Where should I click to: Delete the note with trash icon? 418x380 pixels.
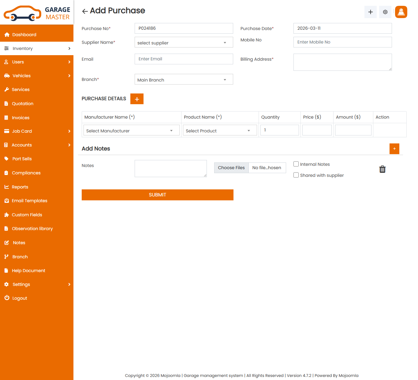click(382, 169)
